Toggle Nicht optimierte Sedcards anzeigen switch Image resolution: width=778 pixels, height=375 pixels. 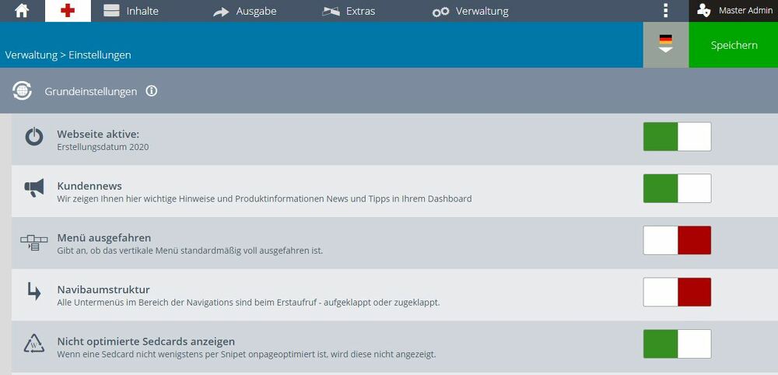pyautogui.click(x=678, y=344)
